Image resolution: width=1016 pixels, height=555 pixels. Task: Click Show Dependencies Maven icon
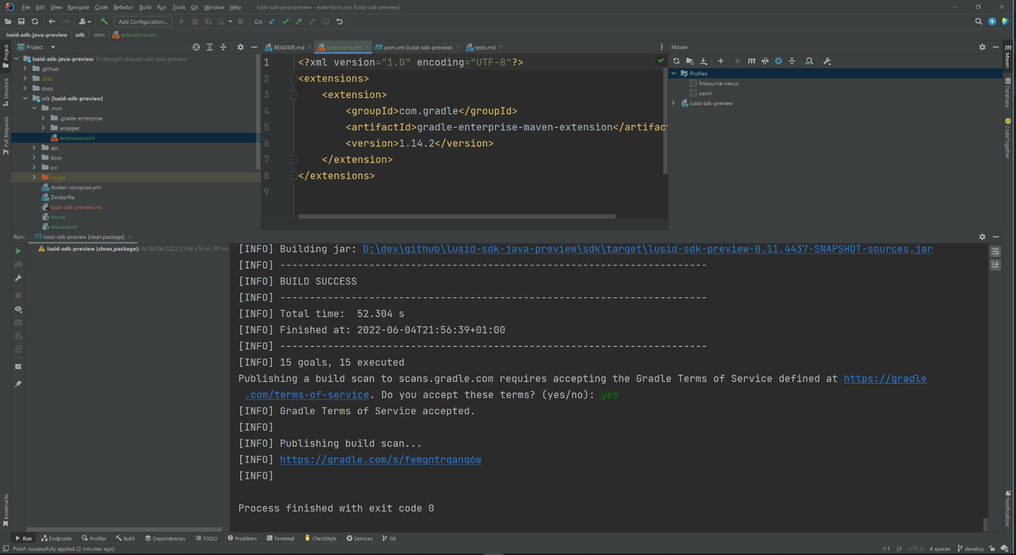809,61
